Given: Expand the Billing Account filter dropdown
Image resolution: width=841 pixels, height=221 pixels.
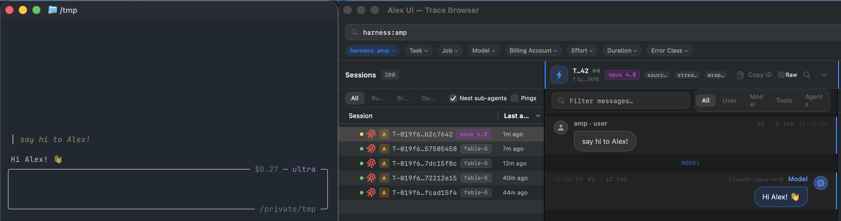Looking at the screenshot, I should tap(533, 50).
